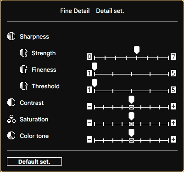This screenshot has height=172, width=184.
Task: Click the Default set. button
Action: tap(34, 161)
